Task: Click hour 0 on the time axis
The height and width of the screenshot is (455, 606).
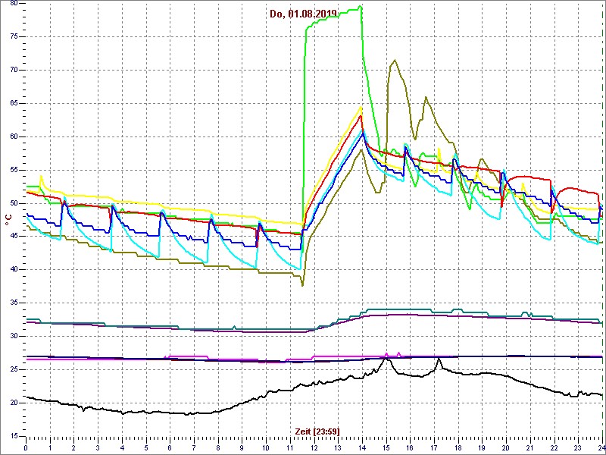Action: tap(26, 447)
